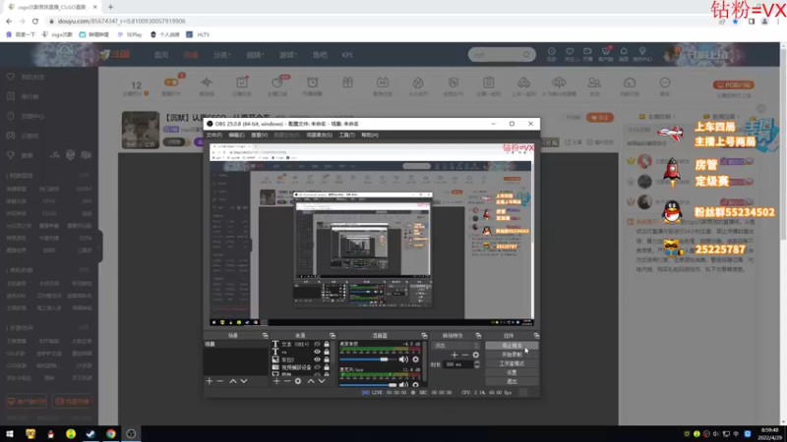Click the Start Recording button in OBS
Viewport: 787px width, 442px height.
tap(512, 355)
